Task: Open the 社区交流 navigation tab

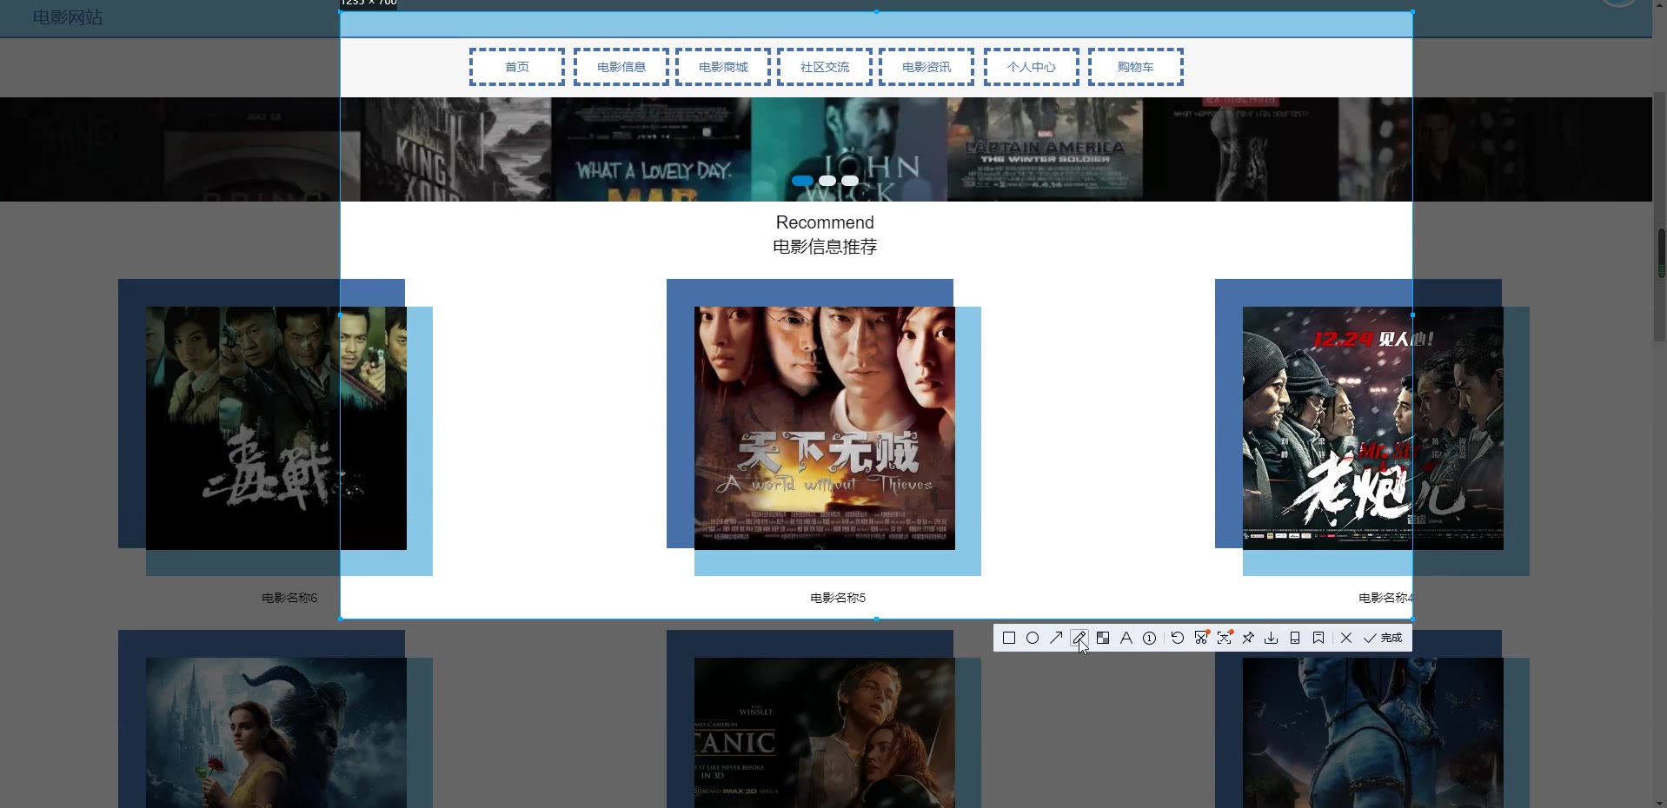Action: [825, 67]
